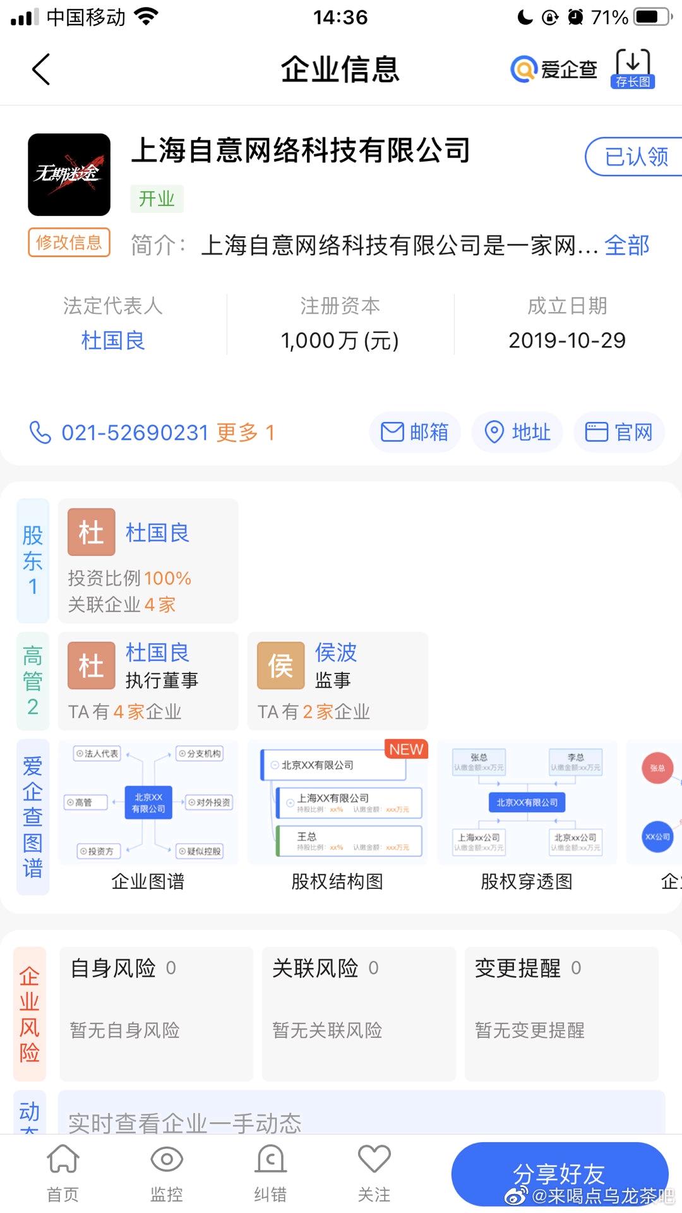
Task: Tap the 侯 avatar icon
Action: [281, 665]
